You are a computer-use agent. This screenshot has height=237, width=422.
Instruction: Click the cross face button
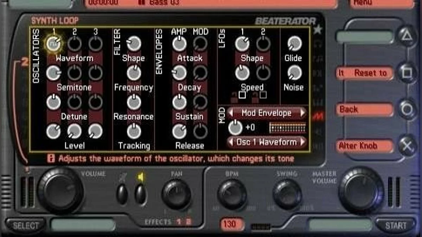click(407, 146)
